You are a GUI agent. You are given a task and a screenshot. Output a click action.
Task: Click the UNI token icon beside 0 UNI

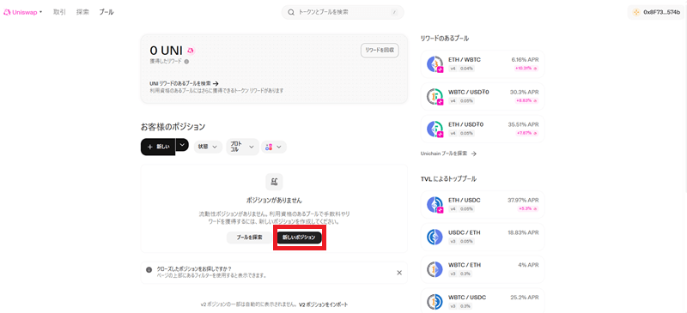click(191, 51)
